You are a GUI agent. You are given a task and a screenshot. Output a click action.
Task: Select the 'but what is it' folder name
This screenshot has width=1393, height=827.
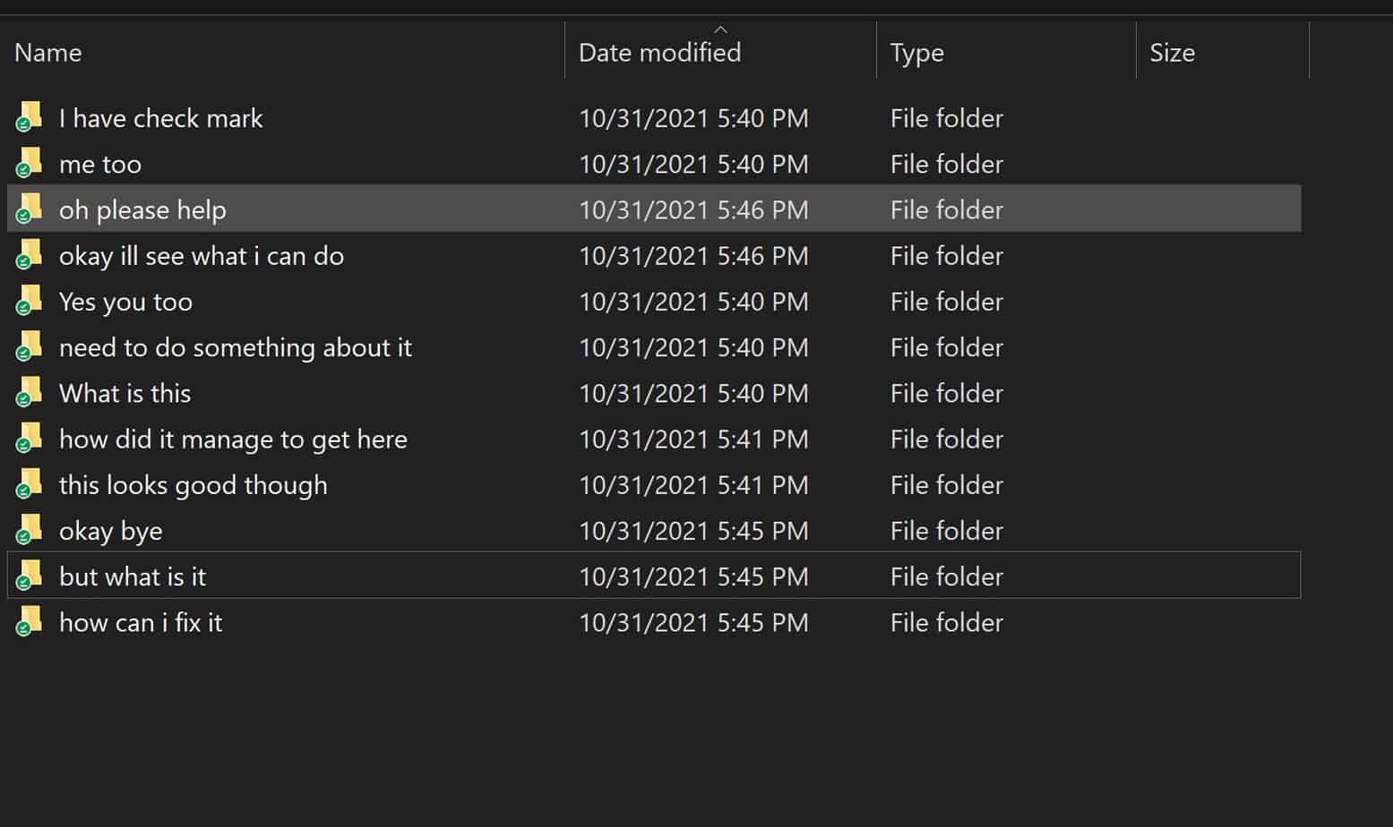(x=133, y=576)
